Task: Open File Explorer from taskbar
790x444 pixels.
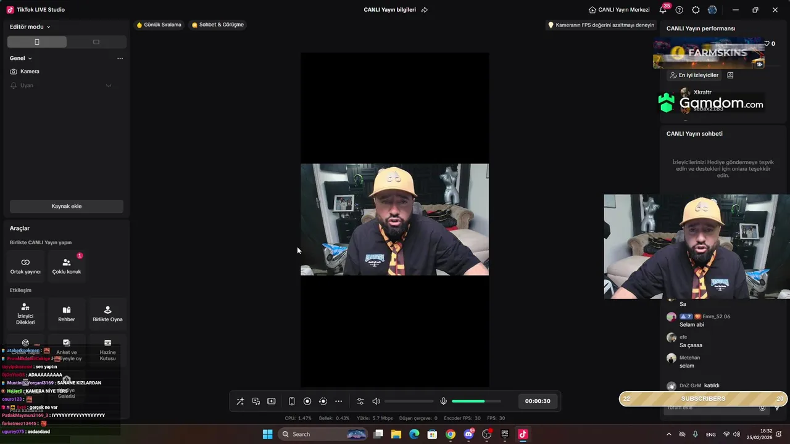Action: pos(396,434)
